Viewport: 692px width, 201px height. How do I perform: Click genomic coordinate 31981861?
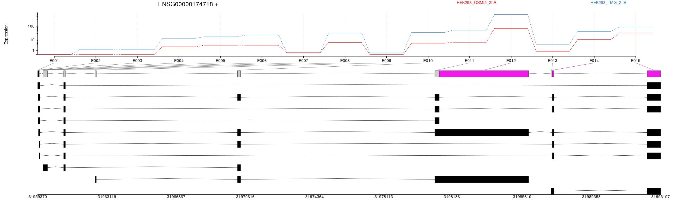click(x=453, y=197)
